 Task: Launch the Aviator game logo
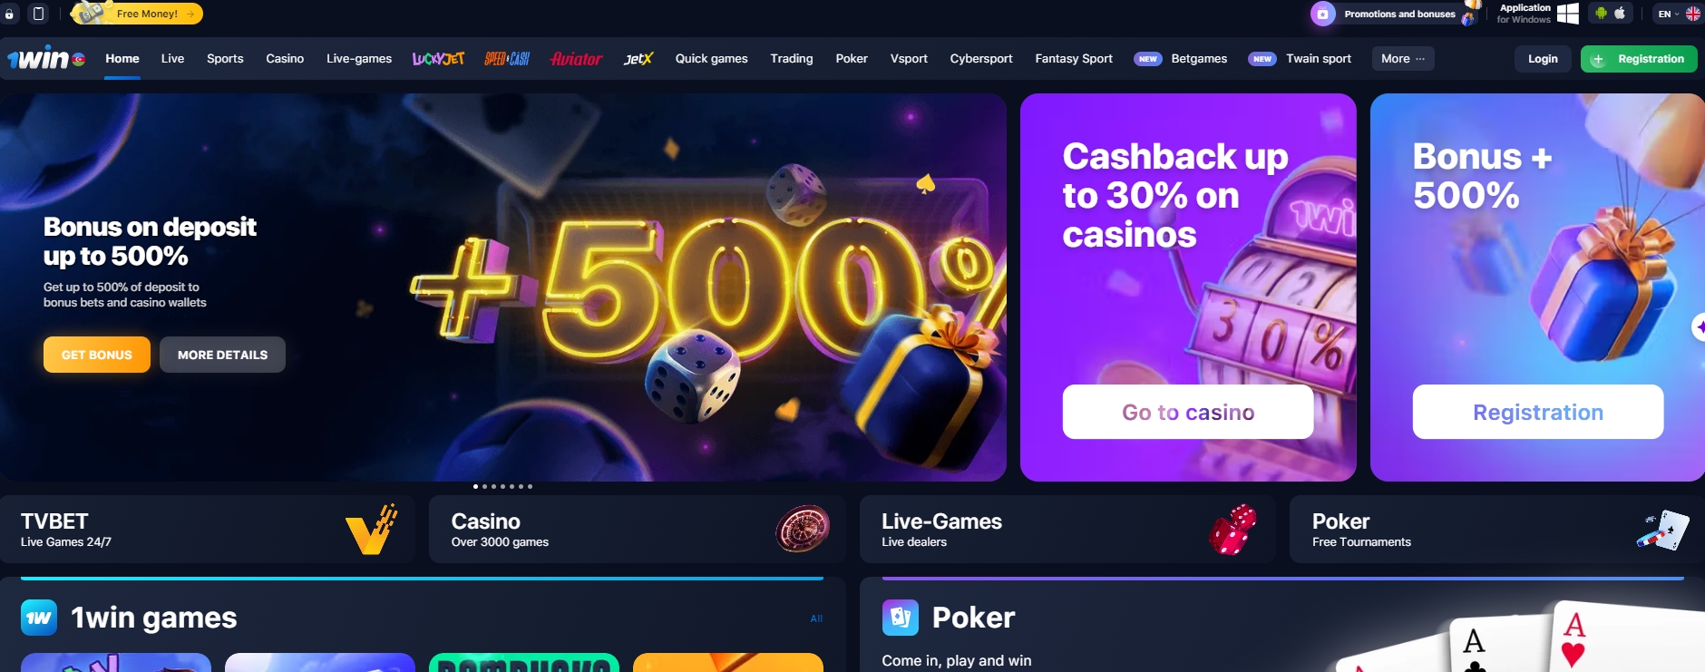pos(576,59)
